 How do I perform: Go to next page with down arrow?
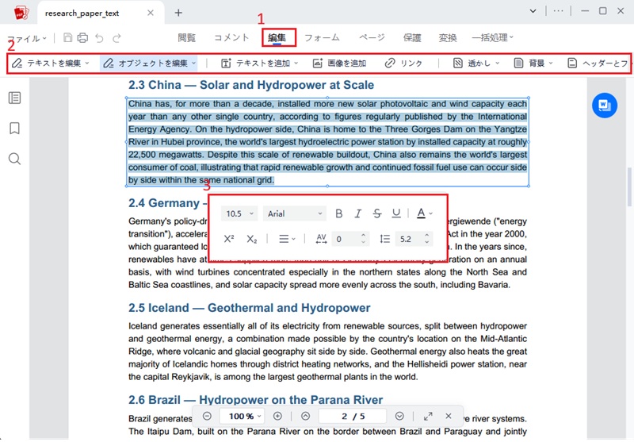399,416
